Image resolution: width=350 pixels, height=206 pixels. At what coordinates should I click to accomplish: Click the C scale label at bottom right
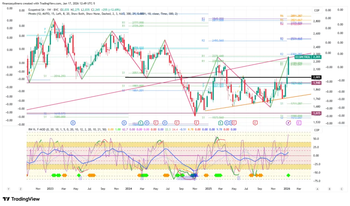tap(341, 189)
